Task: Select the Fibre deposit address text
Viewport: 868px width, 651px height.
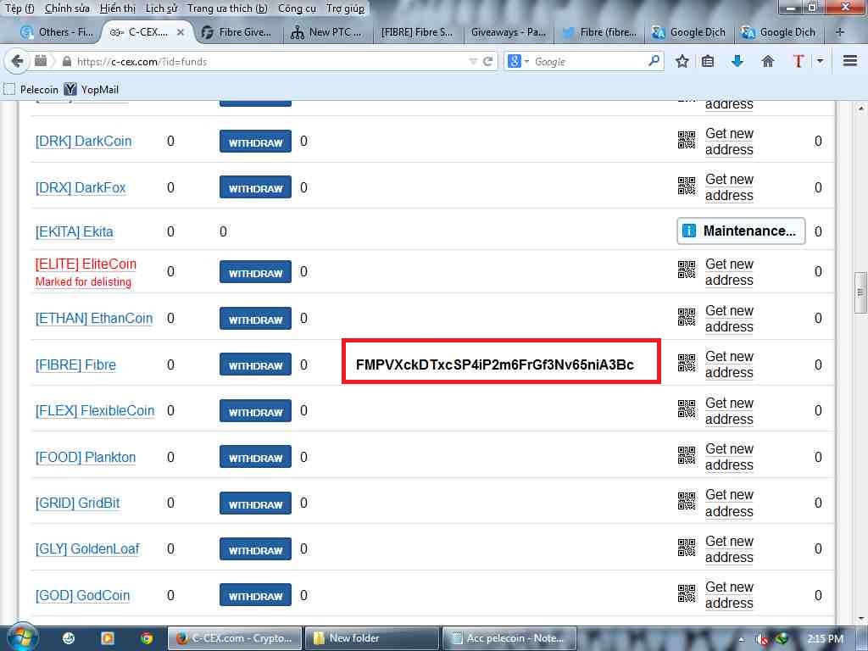Action: click(x=495, y=364)
